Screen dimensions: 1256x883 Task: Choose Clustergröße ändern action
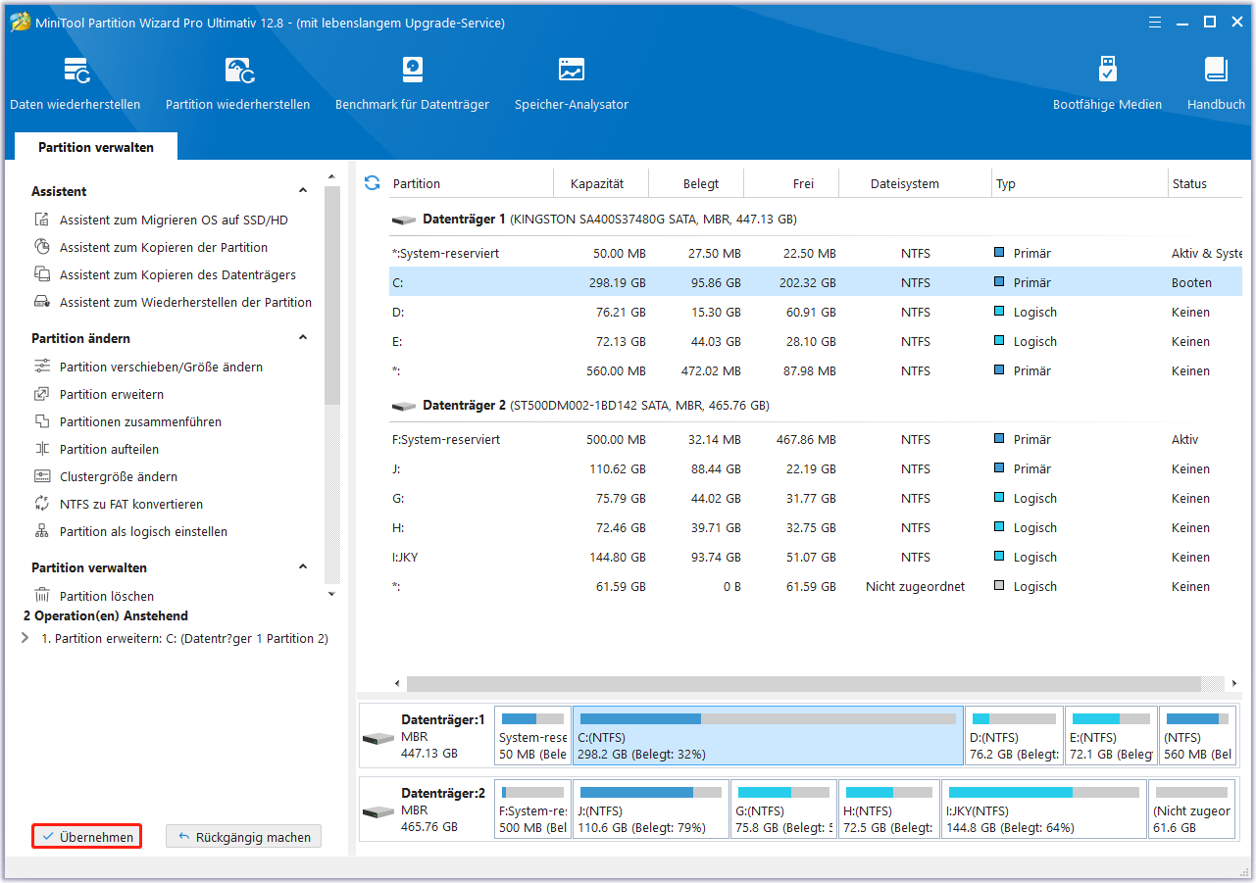[106, 477]
